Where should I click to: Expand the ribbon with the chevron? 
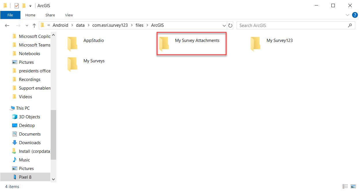tap(347, 15)
